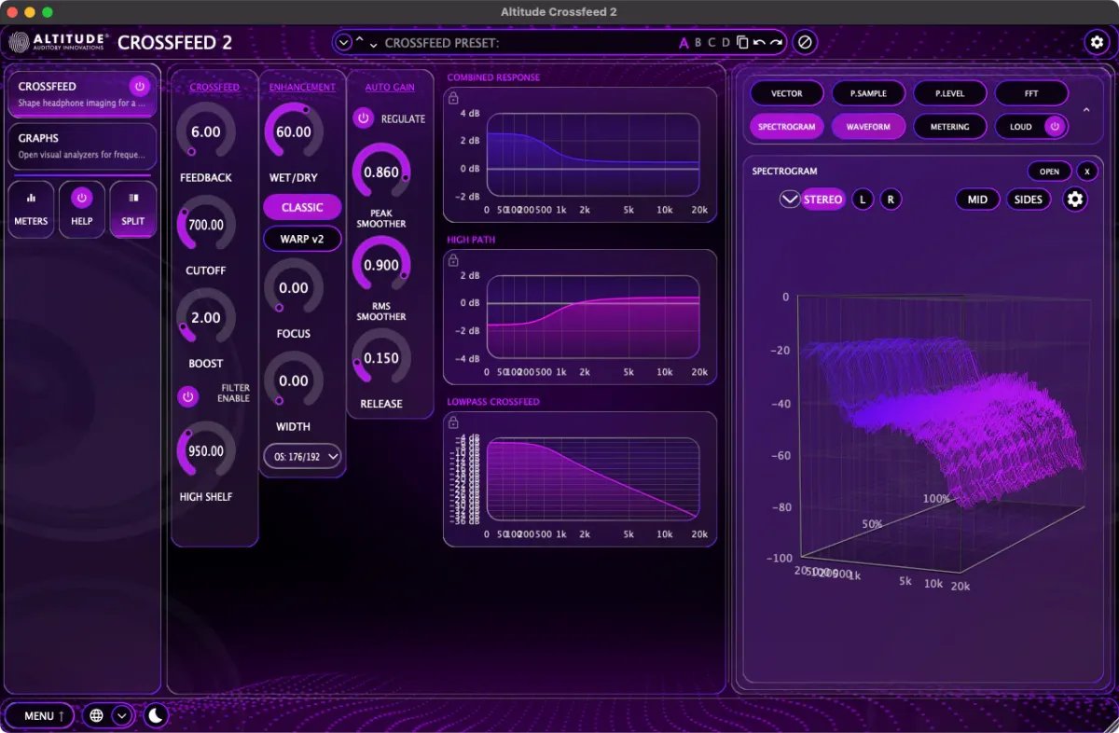This screenshot has height=733, width=1119.
Task: Select preset slot A
Action: (x=684, y=42)
